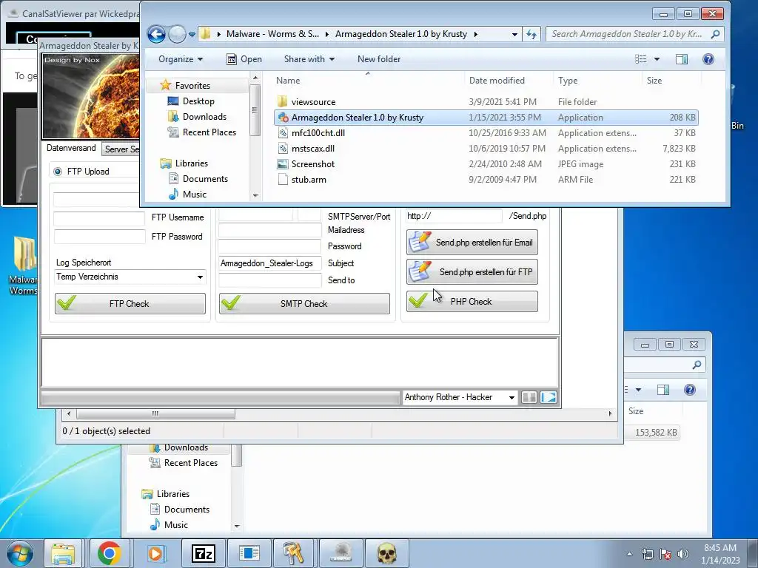Switch to the Datenversand tab
758x568 pixels.
click(x=71, y=148)
